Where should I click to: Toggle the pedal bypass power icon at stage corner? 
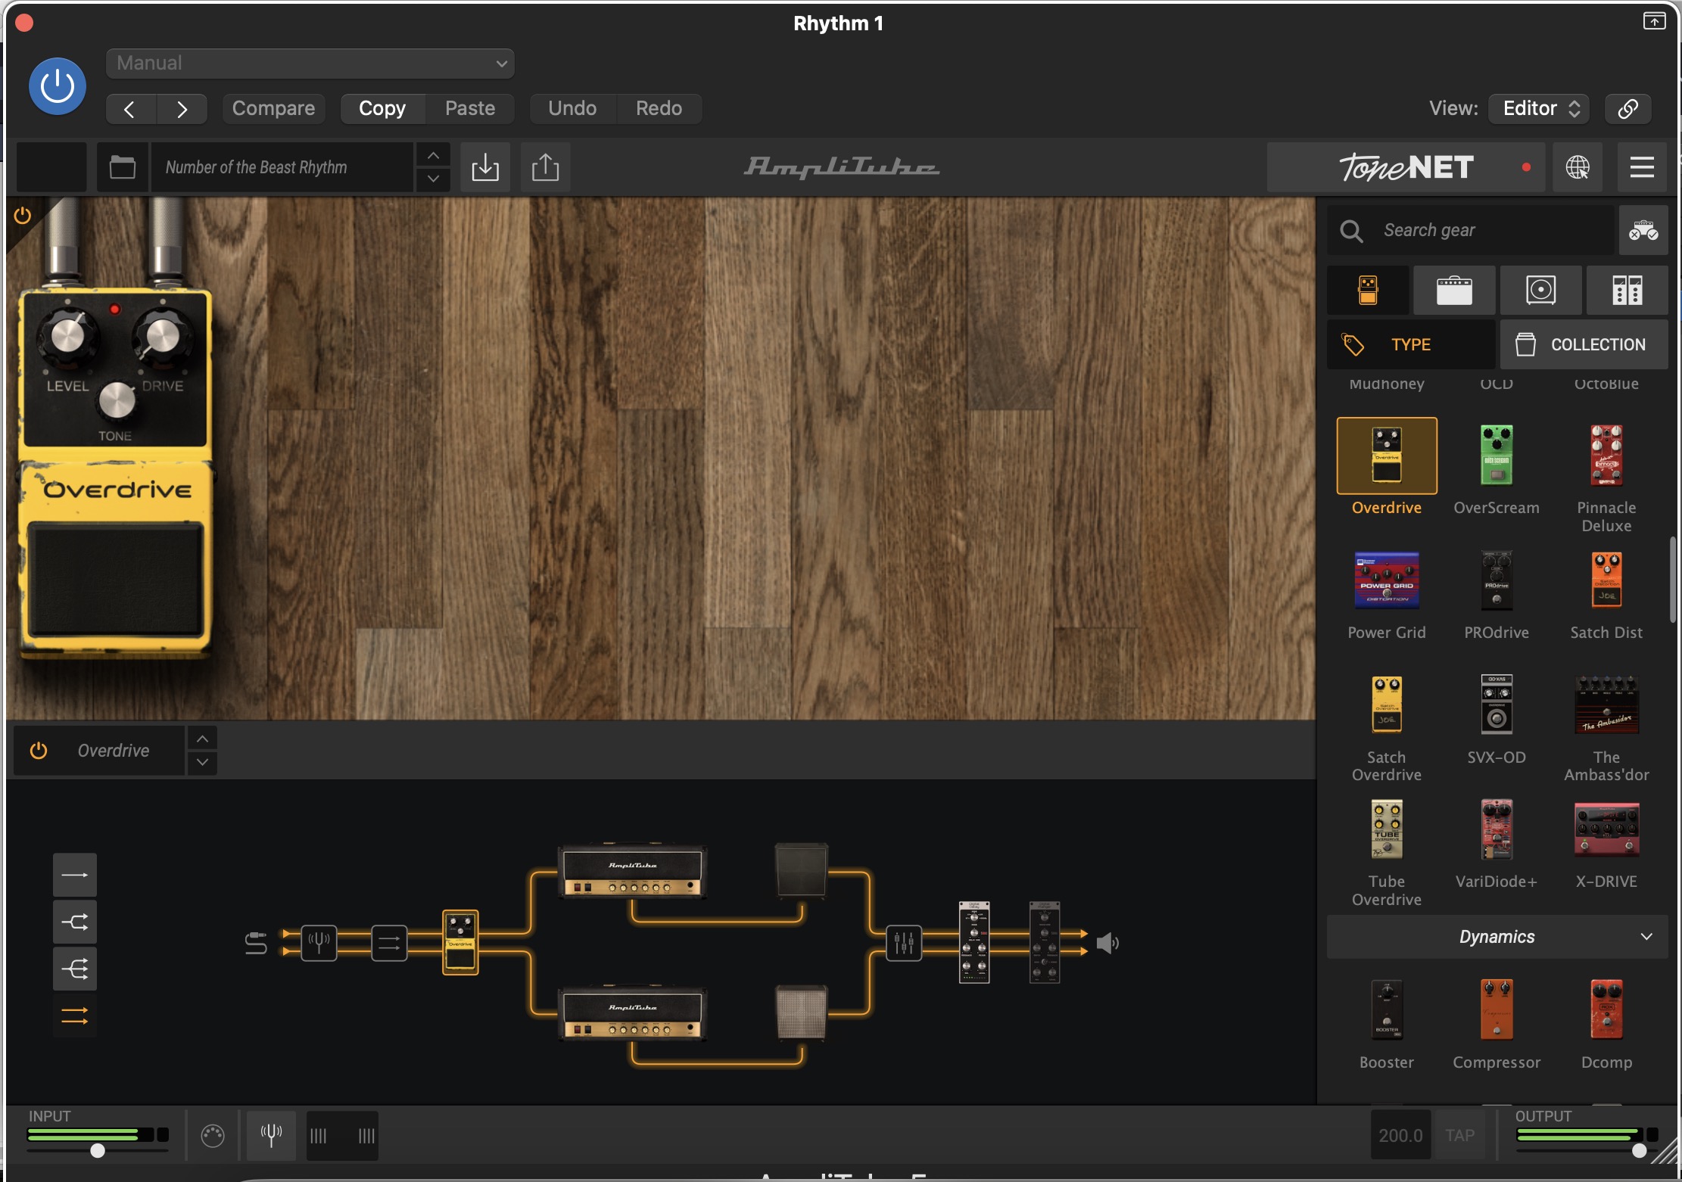[x=23, y=216]
